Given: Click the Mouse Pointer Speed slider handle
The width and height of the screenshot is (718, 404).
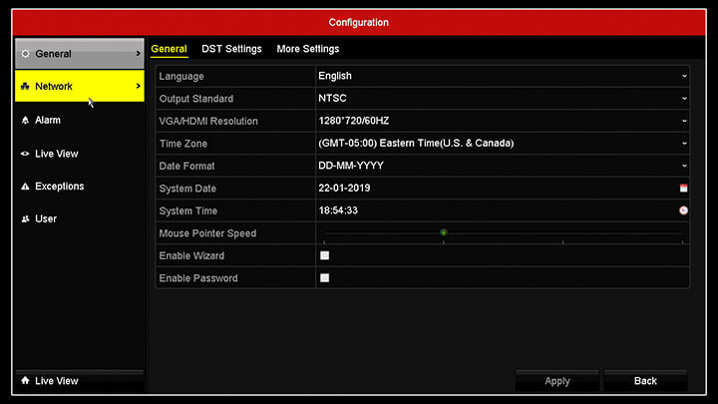Looking at the screenshot, I should point(443,232).
